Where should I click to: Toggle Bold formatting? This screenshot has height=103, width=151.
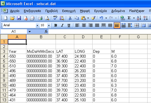pos(56,25)
